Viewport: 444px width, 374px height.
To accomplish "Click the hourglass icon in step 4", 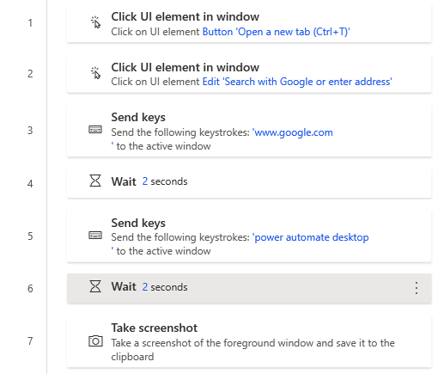I will [x=95, y=181].
